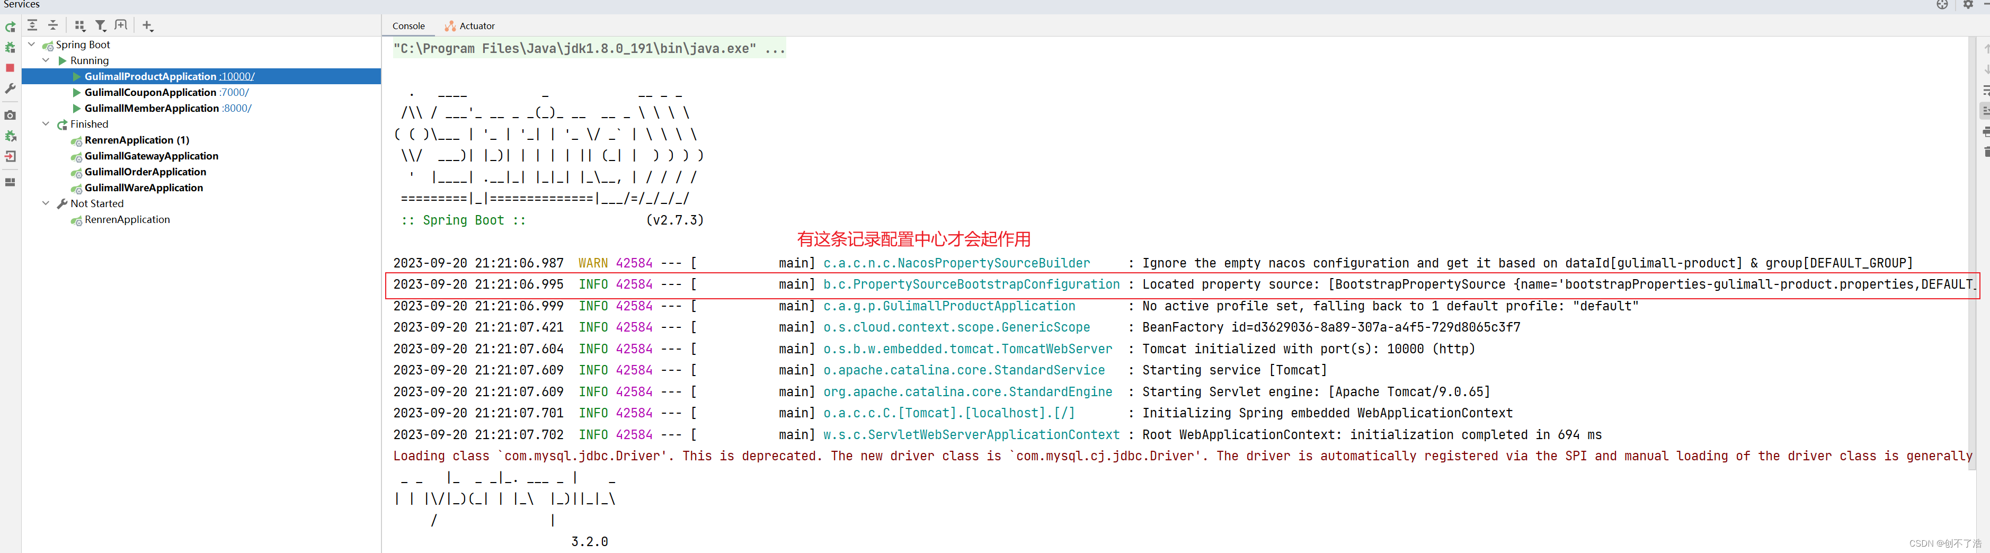Open Edit Configuration via the wrench icon
Screen dimensions: 1990x553
coord(10,89)
